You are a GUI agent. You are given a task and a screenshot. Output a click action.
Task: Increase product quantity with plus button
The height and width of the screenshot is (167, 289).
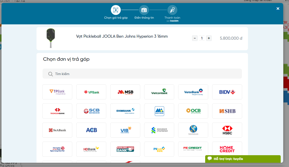[x=209, y=38]
